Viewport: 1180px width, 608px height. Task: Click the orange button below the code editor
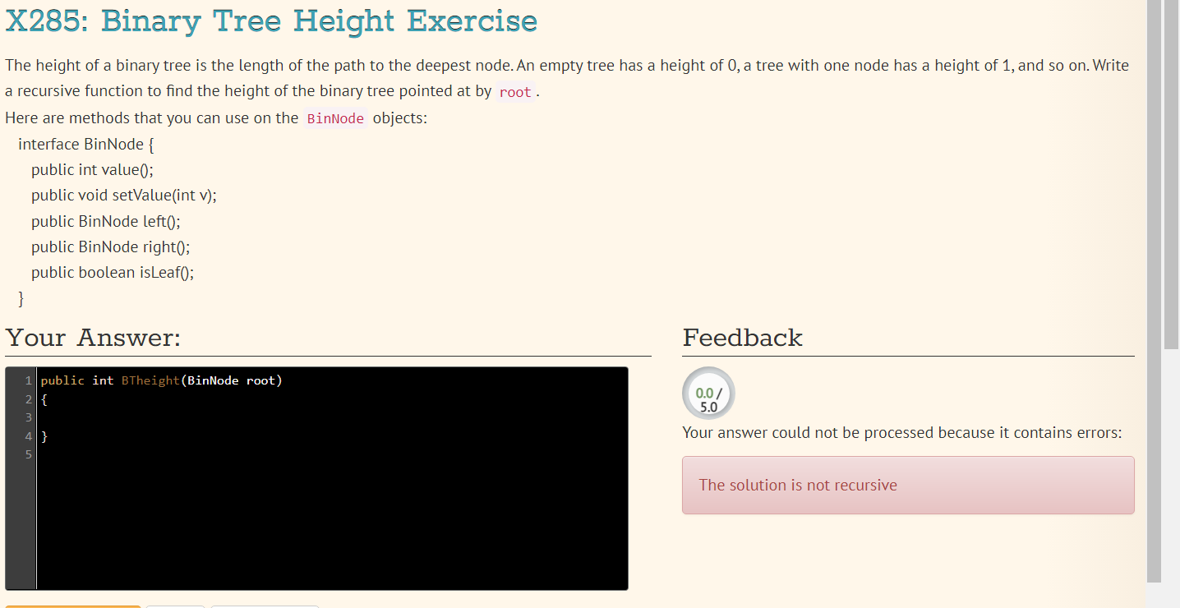72,606
